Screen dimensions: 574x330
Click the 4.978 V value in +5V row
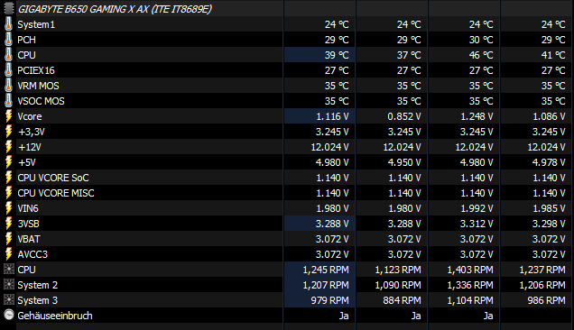click(549, 163)
